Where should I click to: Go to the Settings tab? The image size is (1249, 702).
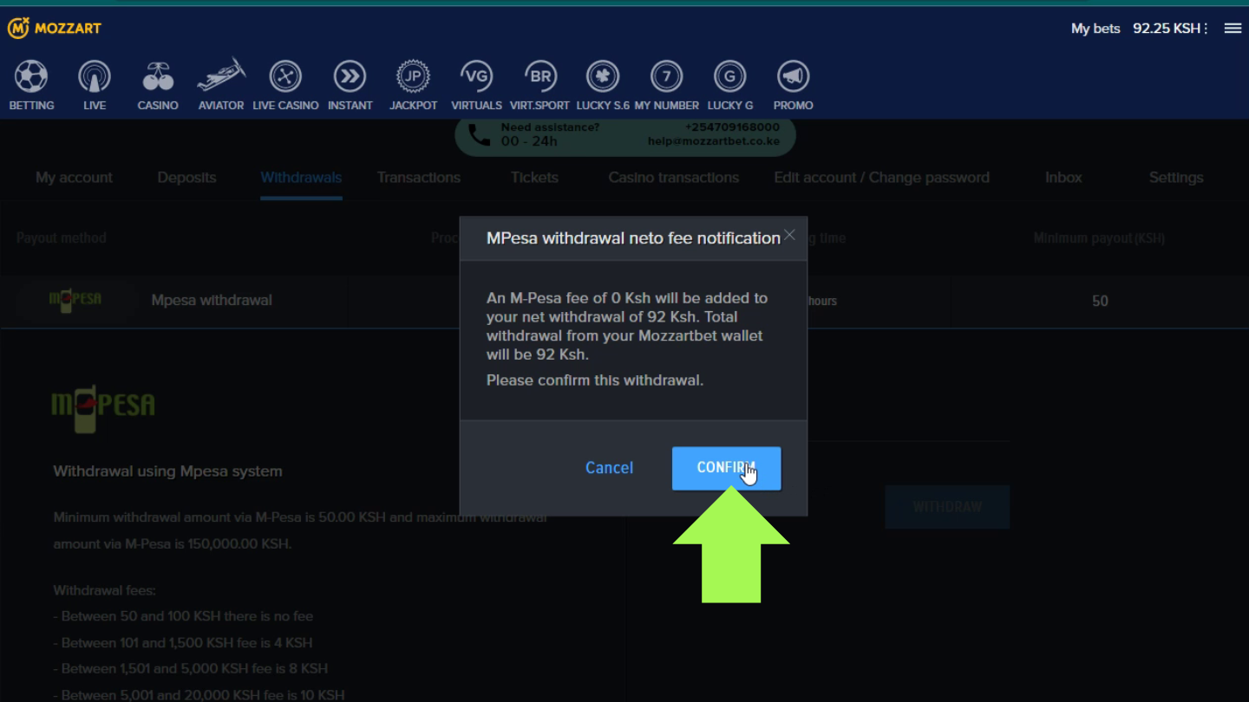[1175, 178]
